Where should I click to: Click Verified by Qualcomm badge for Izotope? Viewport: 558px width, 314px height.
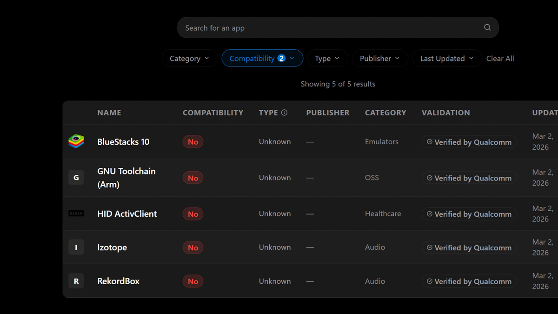point(469,247)
